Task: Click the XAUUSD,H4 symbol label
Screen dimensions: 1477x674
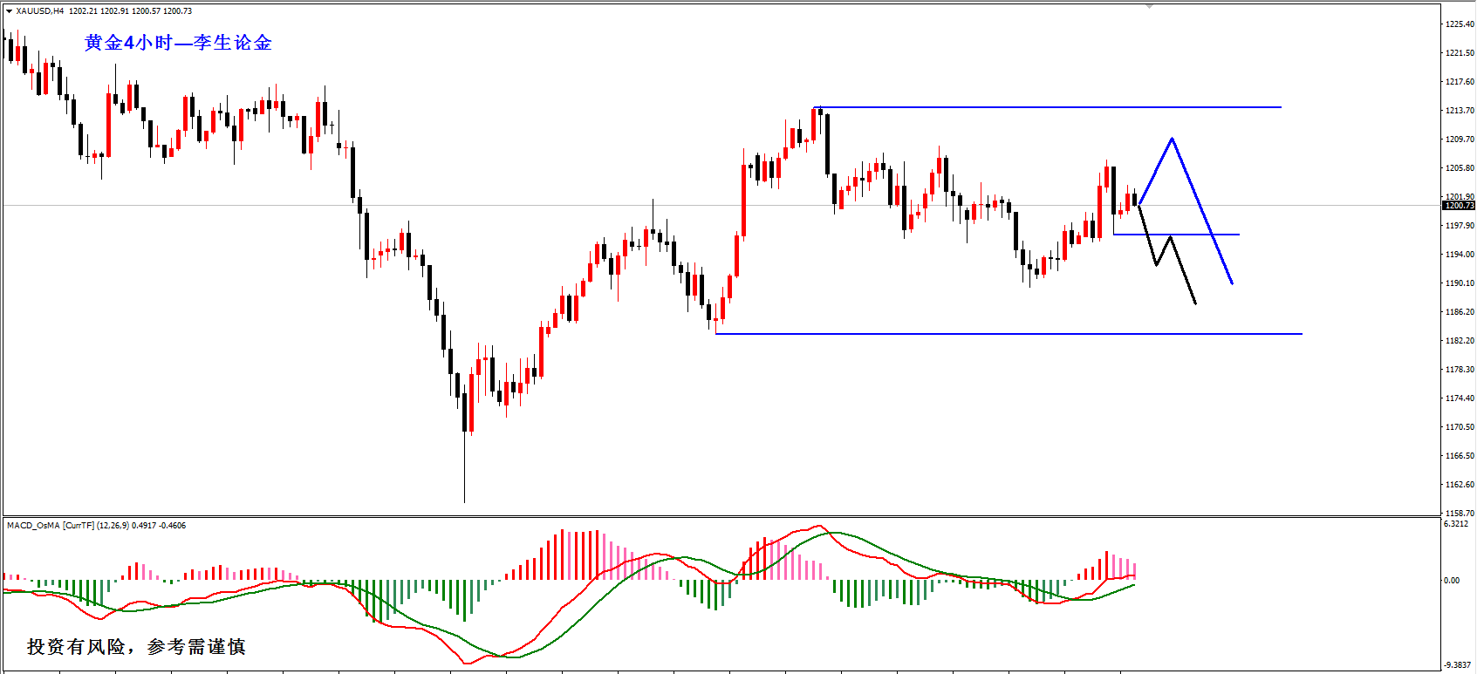Action: 40,11
